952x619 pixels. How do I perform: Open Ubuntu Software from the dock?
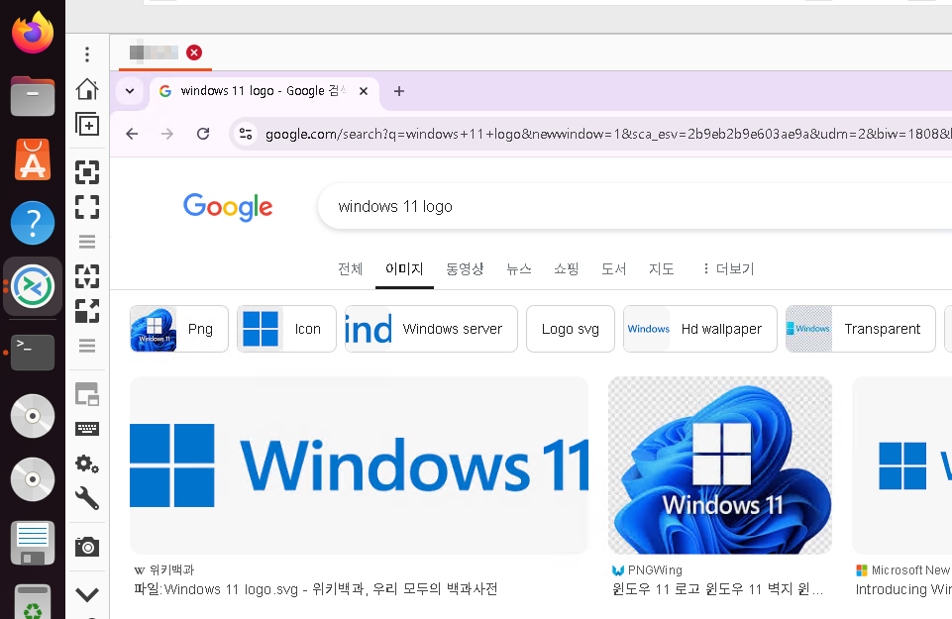coord(32,159)
